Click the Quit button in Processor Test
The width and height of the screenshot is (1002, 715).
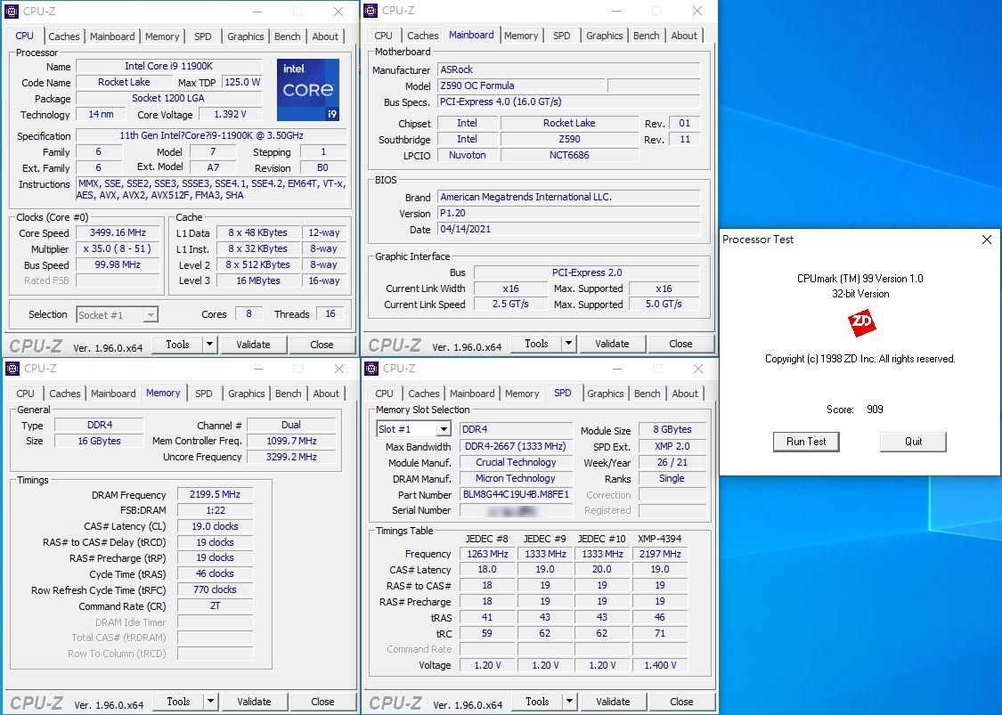pyautogui.click(x=913, y=442)
